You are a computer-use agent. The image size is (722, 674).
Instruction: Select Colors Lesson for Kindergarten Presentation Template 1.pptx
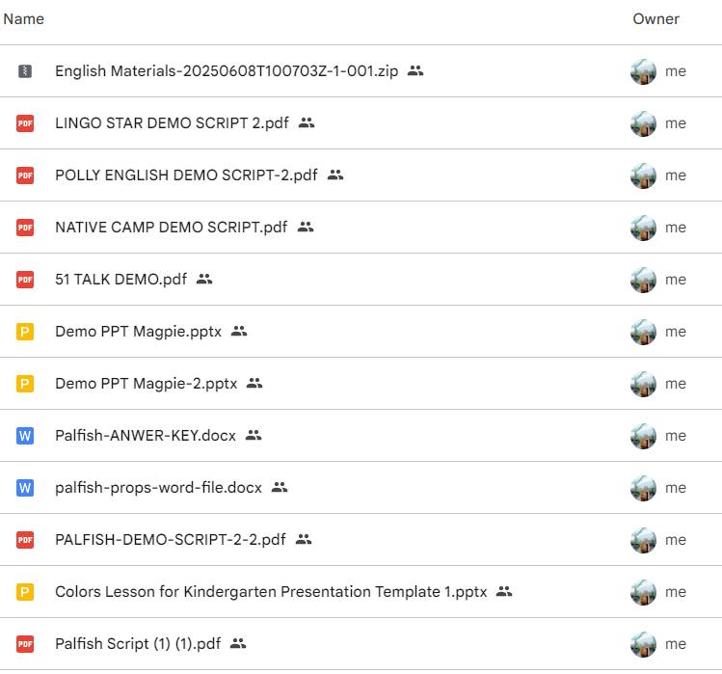tap(361, 591)
